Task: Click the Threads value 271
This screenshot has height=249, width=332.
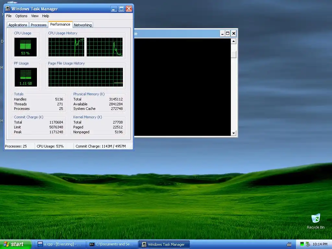Action: 60,104
